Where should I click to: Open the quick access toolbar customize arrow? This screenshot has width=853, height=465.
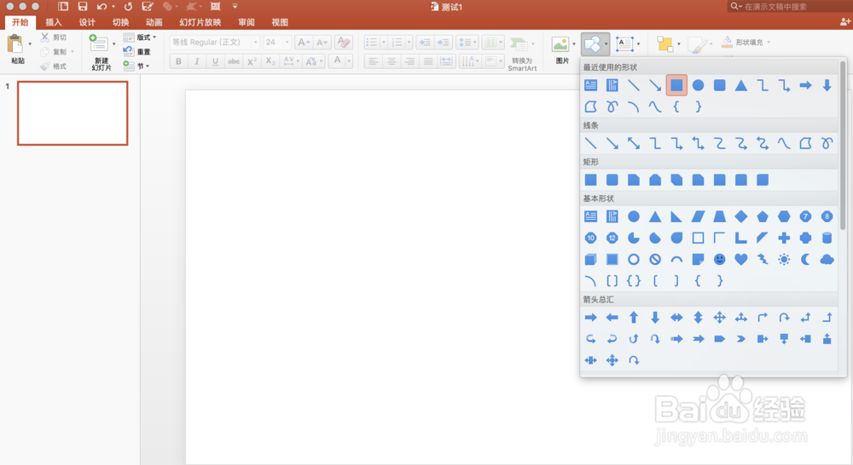[x=235, y=7]
